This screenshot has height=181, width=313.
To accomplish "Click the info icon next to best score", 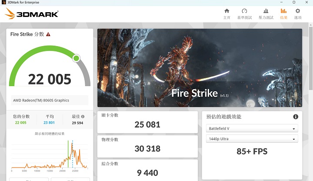I will click(83, 116).
